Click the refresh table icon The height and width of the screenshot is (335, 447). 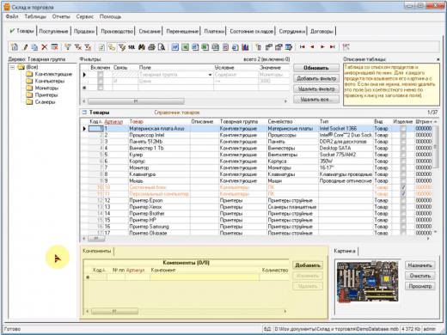(101, 47)
